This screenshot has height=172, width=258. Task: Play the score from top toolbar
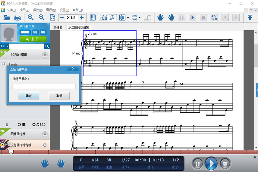(x=193, y=17)
